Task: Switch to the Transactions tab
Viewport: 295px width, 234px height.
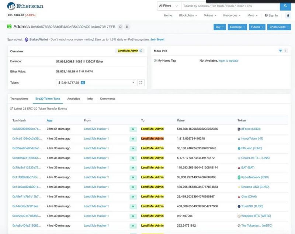Action: tap(19, 99)
